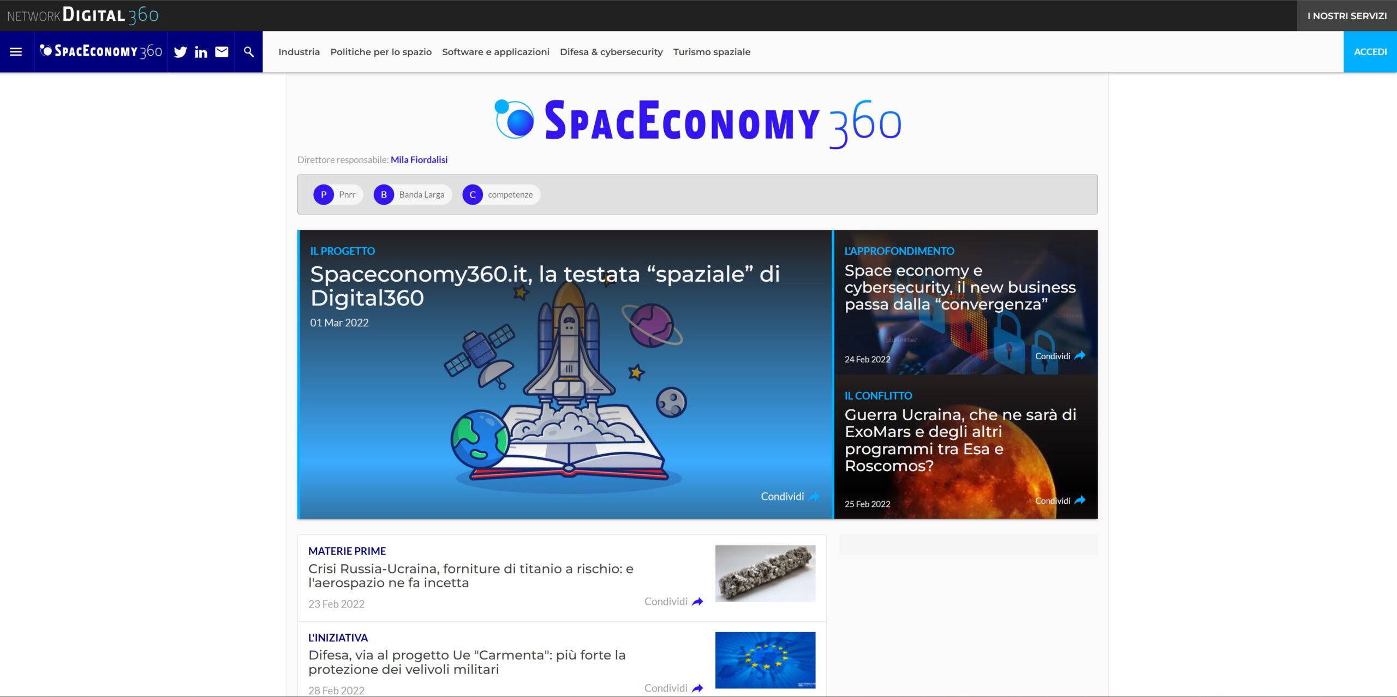1397x697 pixels.
Task: Click the Twitter icon in header
Action: coord(180,52)
